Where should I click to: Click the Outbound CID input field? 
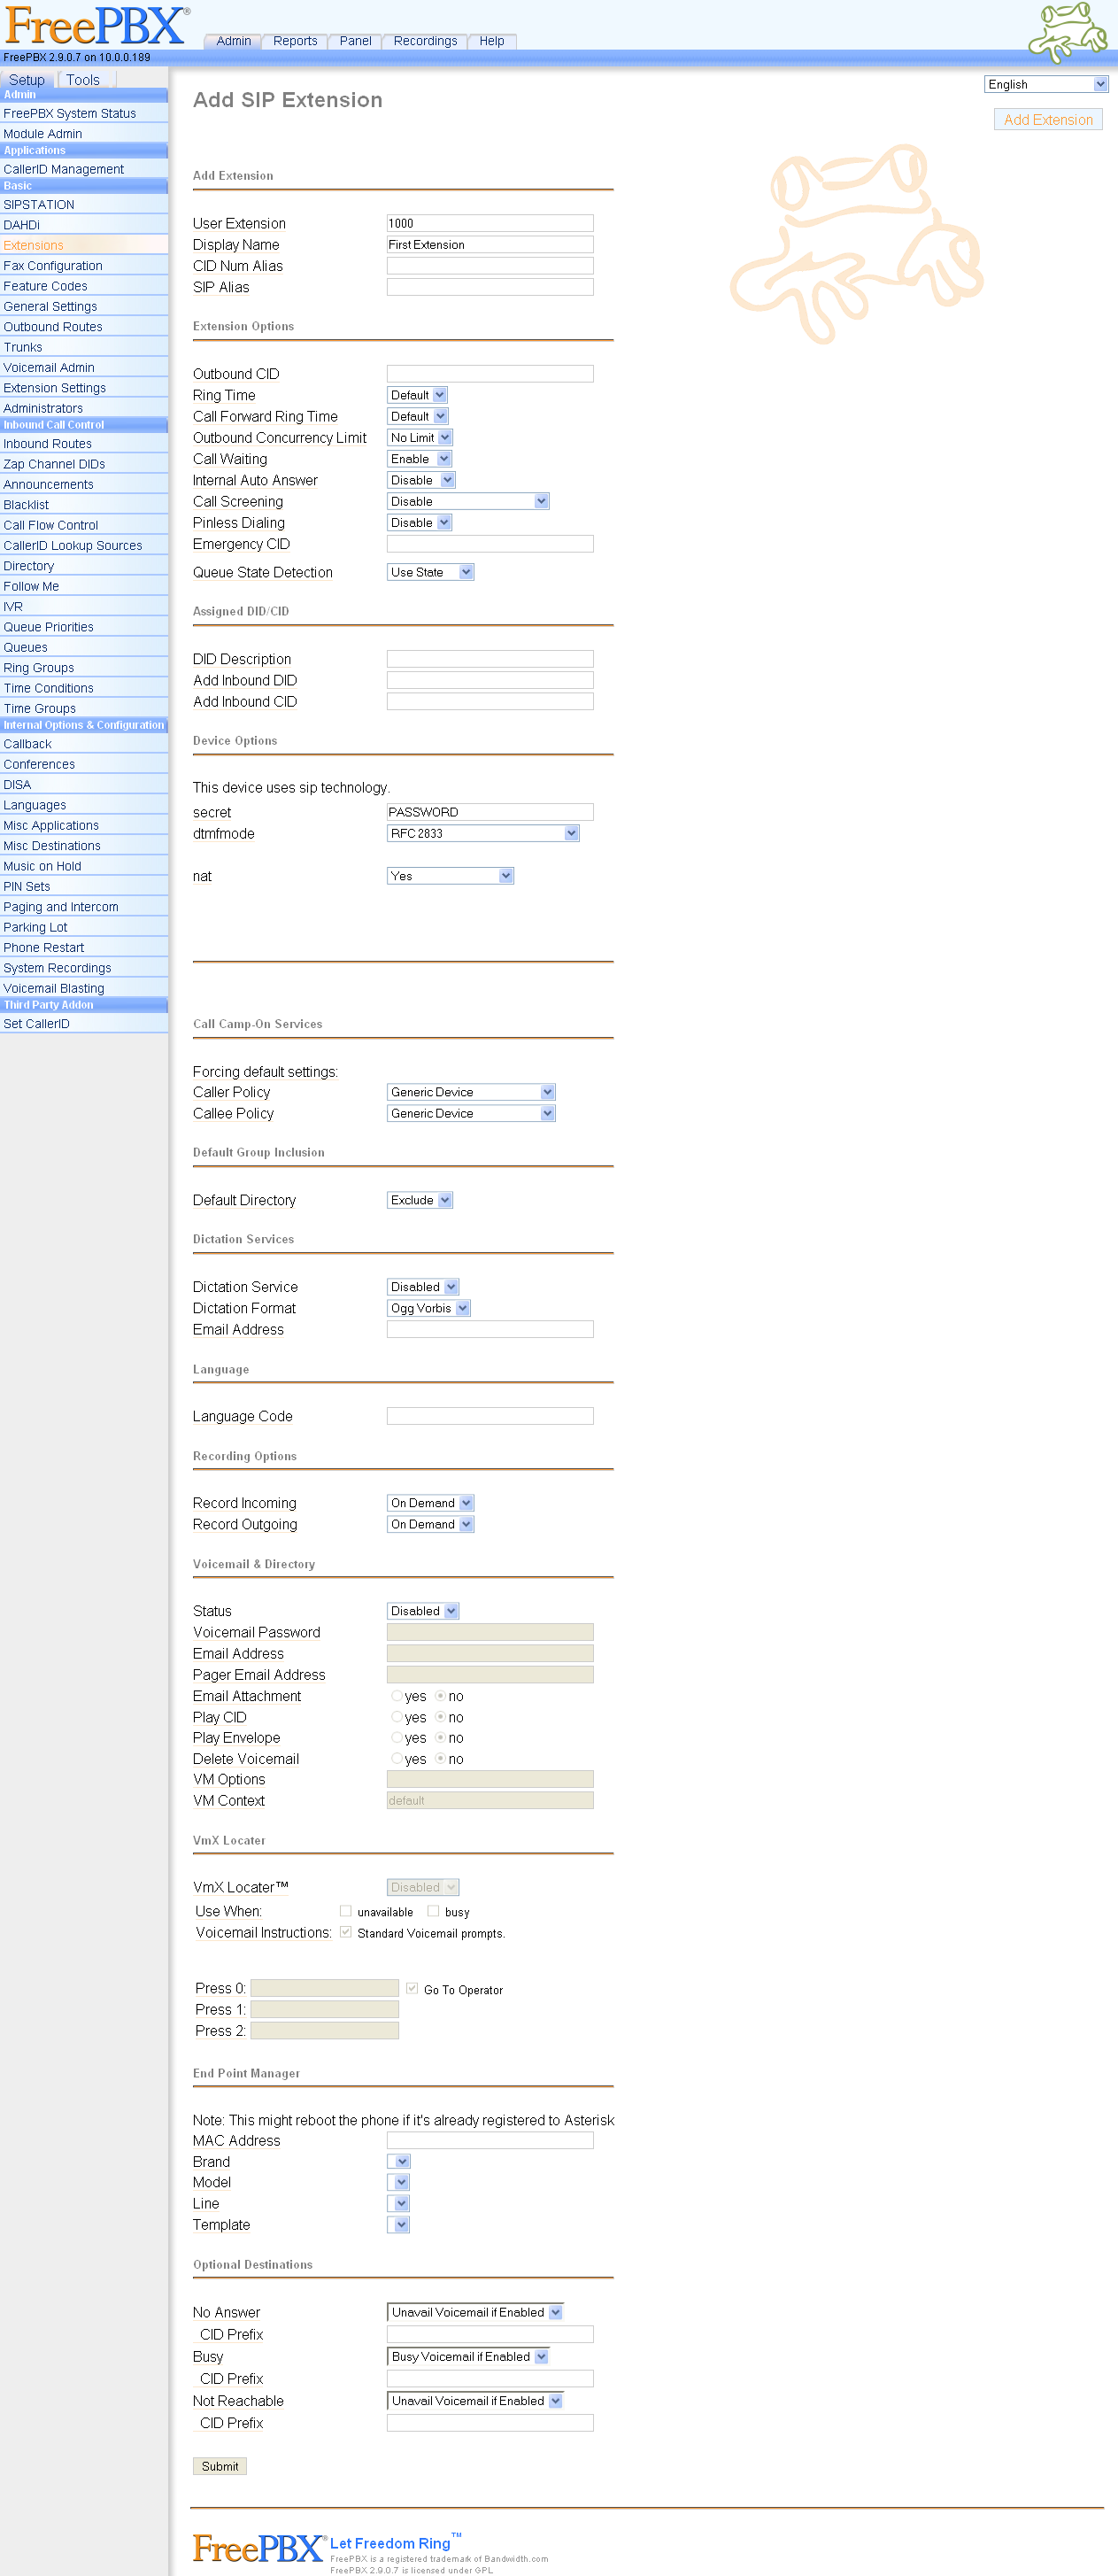490,373
